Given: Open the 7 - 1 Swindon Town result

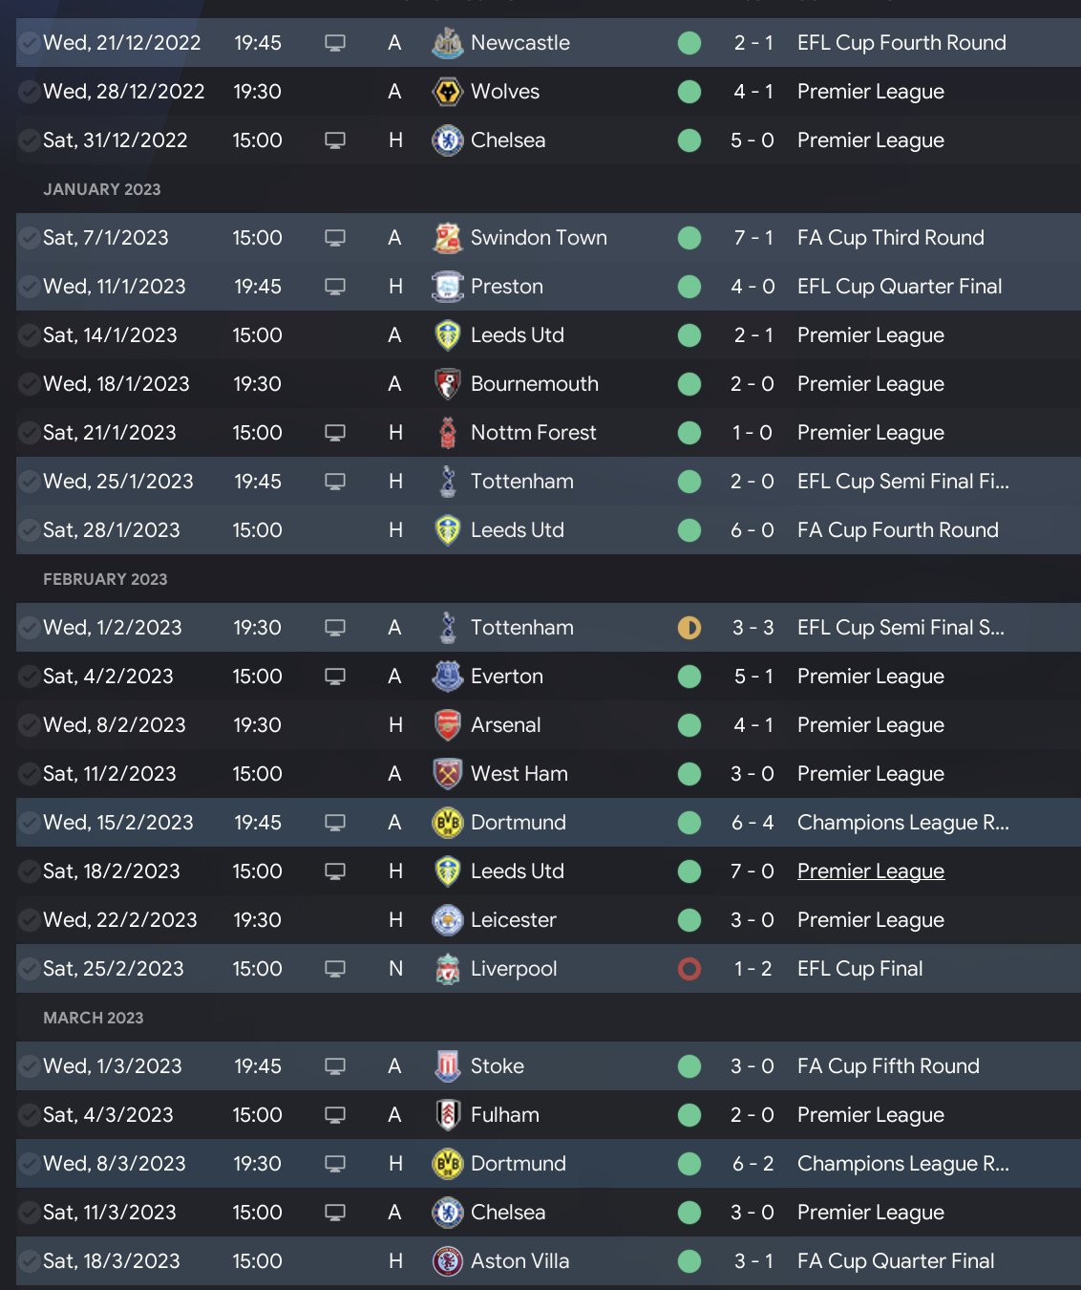Looking at the screenshot, I should click(x=752, y=238).
